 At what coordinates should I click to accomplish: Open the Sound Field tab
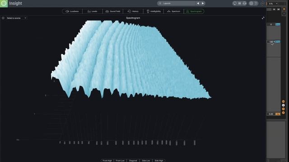coord(112,11)
